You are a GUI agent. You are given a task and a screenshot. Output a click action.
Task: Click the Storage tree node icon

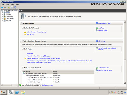point(4,21)
